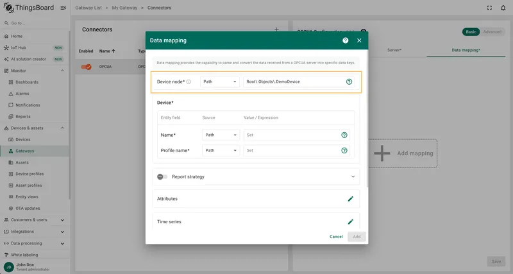513x274 pixels.
Task: Select the OPCUA connector name
Action: (x=105, y=67)
